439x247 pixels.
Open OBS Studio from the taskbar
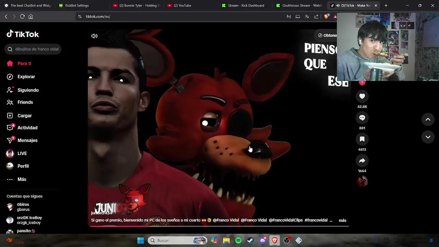(287, 240)
